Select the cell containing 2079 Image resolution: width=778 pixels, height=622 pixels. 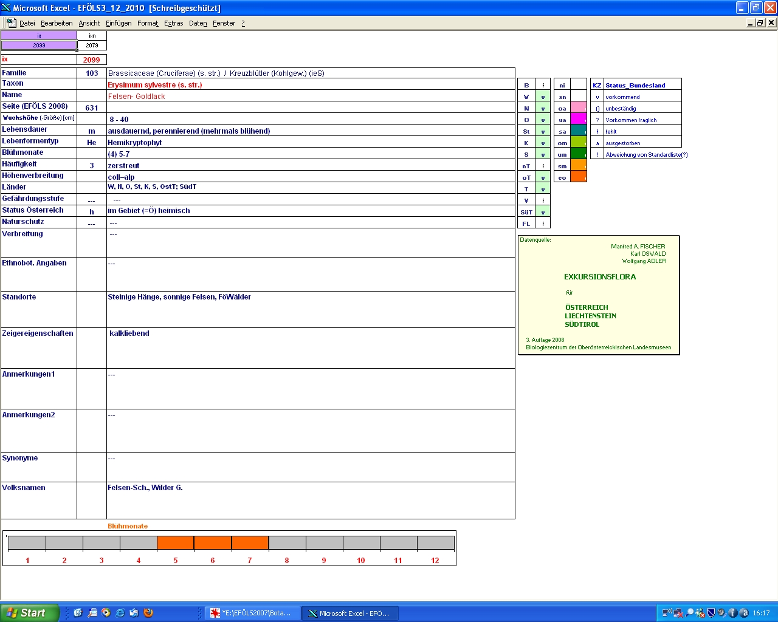click(92, 45)
